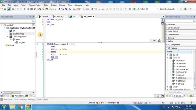
Task: Click the 100 zoom button in the declaration editor
Action: click(154, 40)
